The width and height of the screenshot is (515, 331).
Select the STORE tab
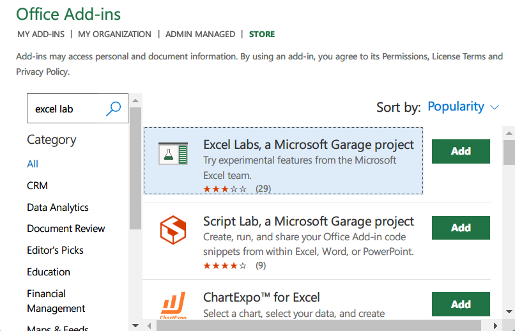pyautogui.click(x=262, y=34)
